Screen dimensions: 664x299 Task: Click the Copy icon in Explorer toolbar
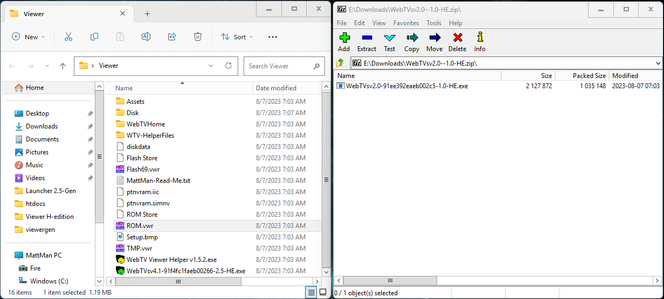coord(94,37)
